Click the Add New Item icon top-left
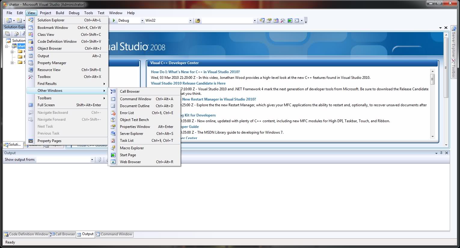Screen dimensions: 460x248 click(x=19, y=20)
